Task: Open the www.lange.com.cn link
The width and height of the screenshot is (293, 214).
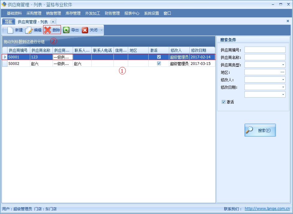Action: coord(267,209)
